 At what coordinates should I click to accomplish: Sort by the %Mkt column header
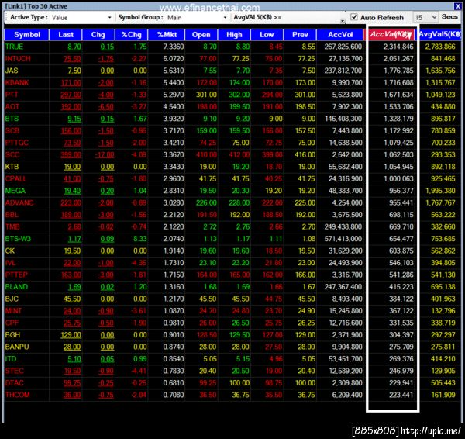[167, 35]
